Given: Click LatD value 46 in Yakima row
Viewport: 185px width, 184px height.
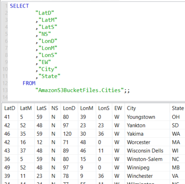Looking at the screenshot, I should point(7,134).
